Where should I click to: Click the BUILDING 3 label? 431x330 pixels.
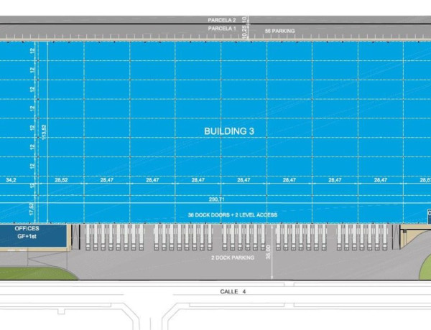(229, 131)
